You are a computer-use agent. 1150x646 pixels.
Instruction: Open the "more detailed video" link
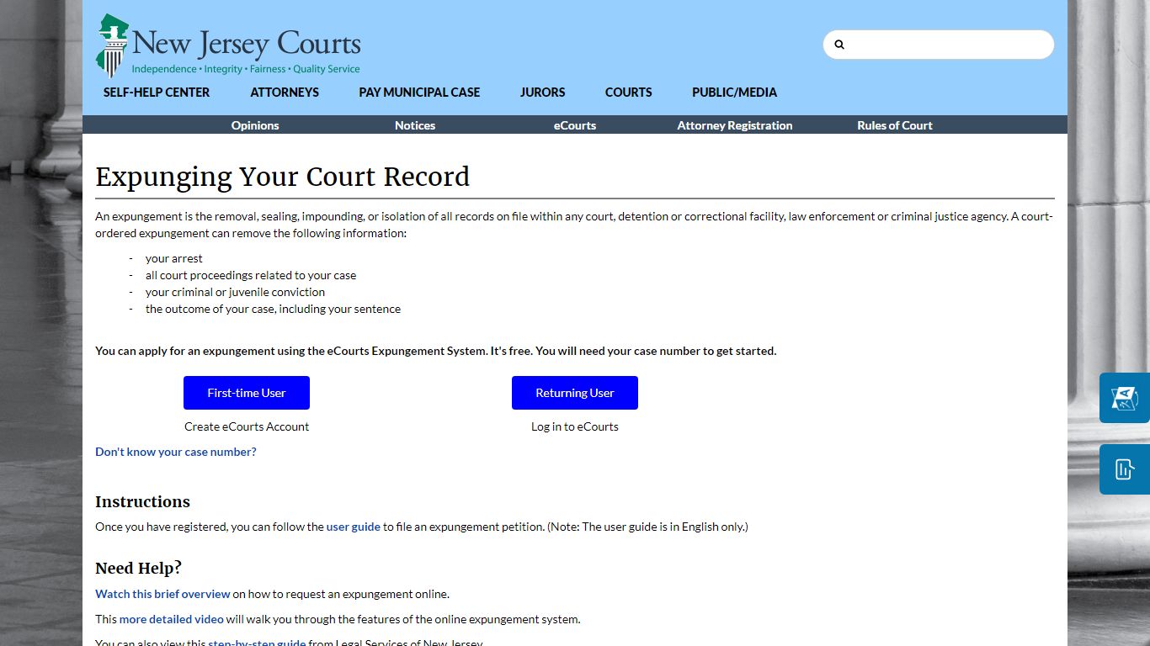coord(172,619)
